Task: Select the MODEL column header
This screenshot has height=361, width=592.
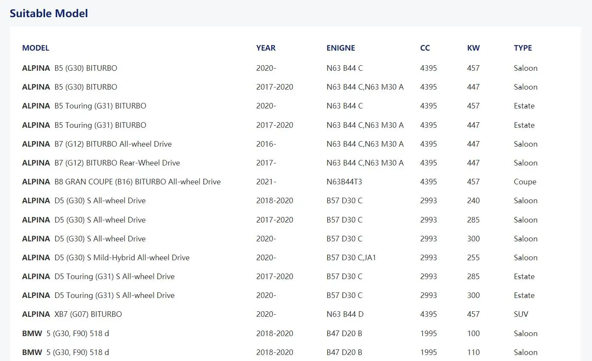Action: [x=36, y=48]
